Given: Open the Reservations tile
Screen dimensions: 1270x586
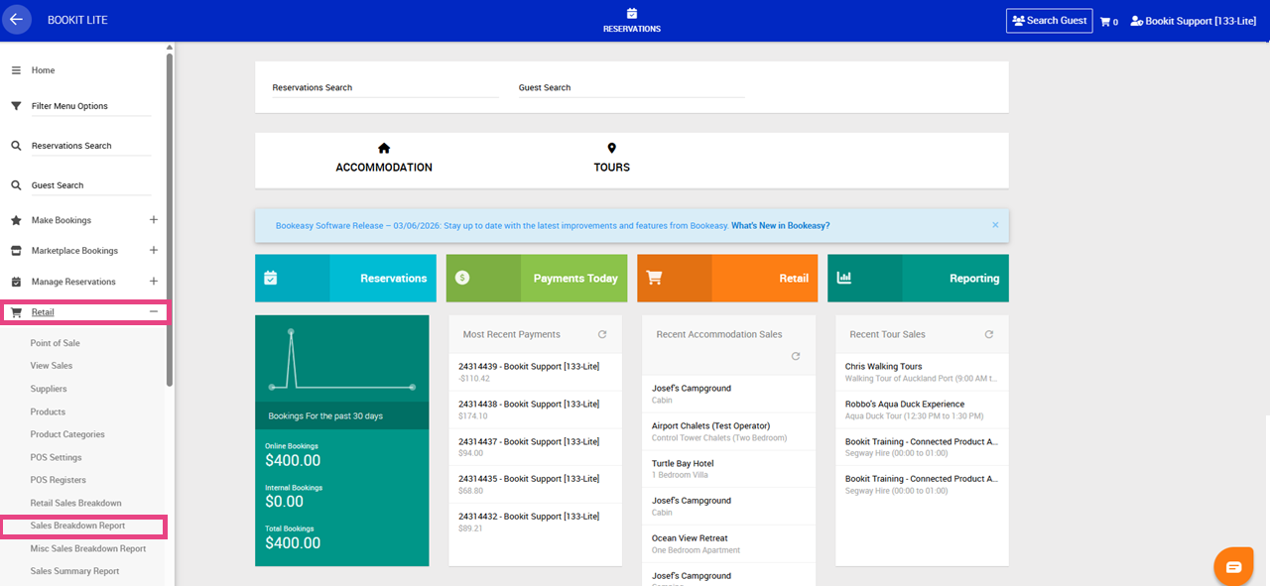Looking at the screenshot, I should point(345,279).
